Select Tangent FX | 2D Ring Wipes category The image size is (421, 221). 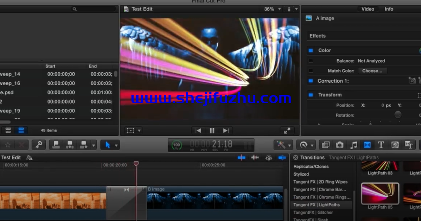[321, 182]
